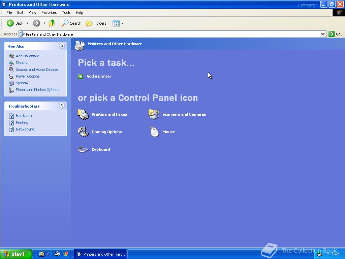345x259 pixels.
Task: Click the Hardware troubleshooter question icon
Action: (x=12, y=116)
